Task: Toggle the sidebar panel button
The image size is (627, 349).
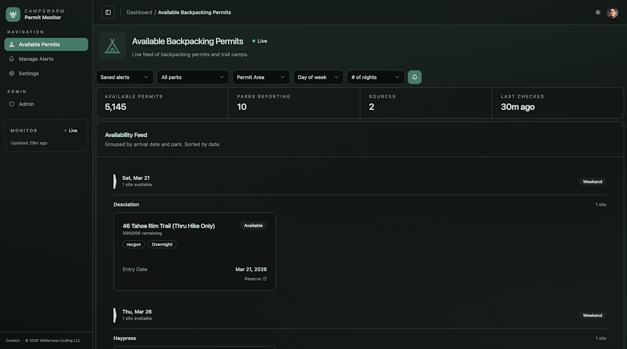Action: pos(108,13)
